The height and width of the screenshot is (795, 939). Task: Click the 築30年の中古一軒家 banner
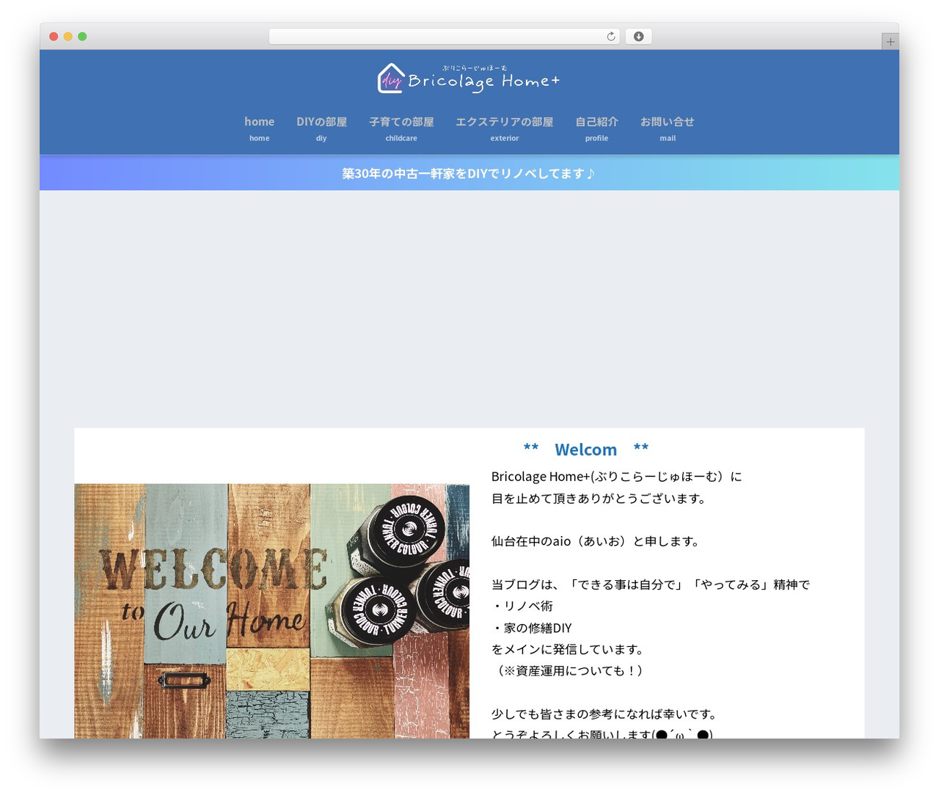[469, 173]
